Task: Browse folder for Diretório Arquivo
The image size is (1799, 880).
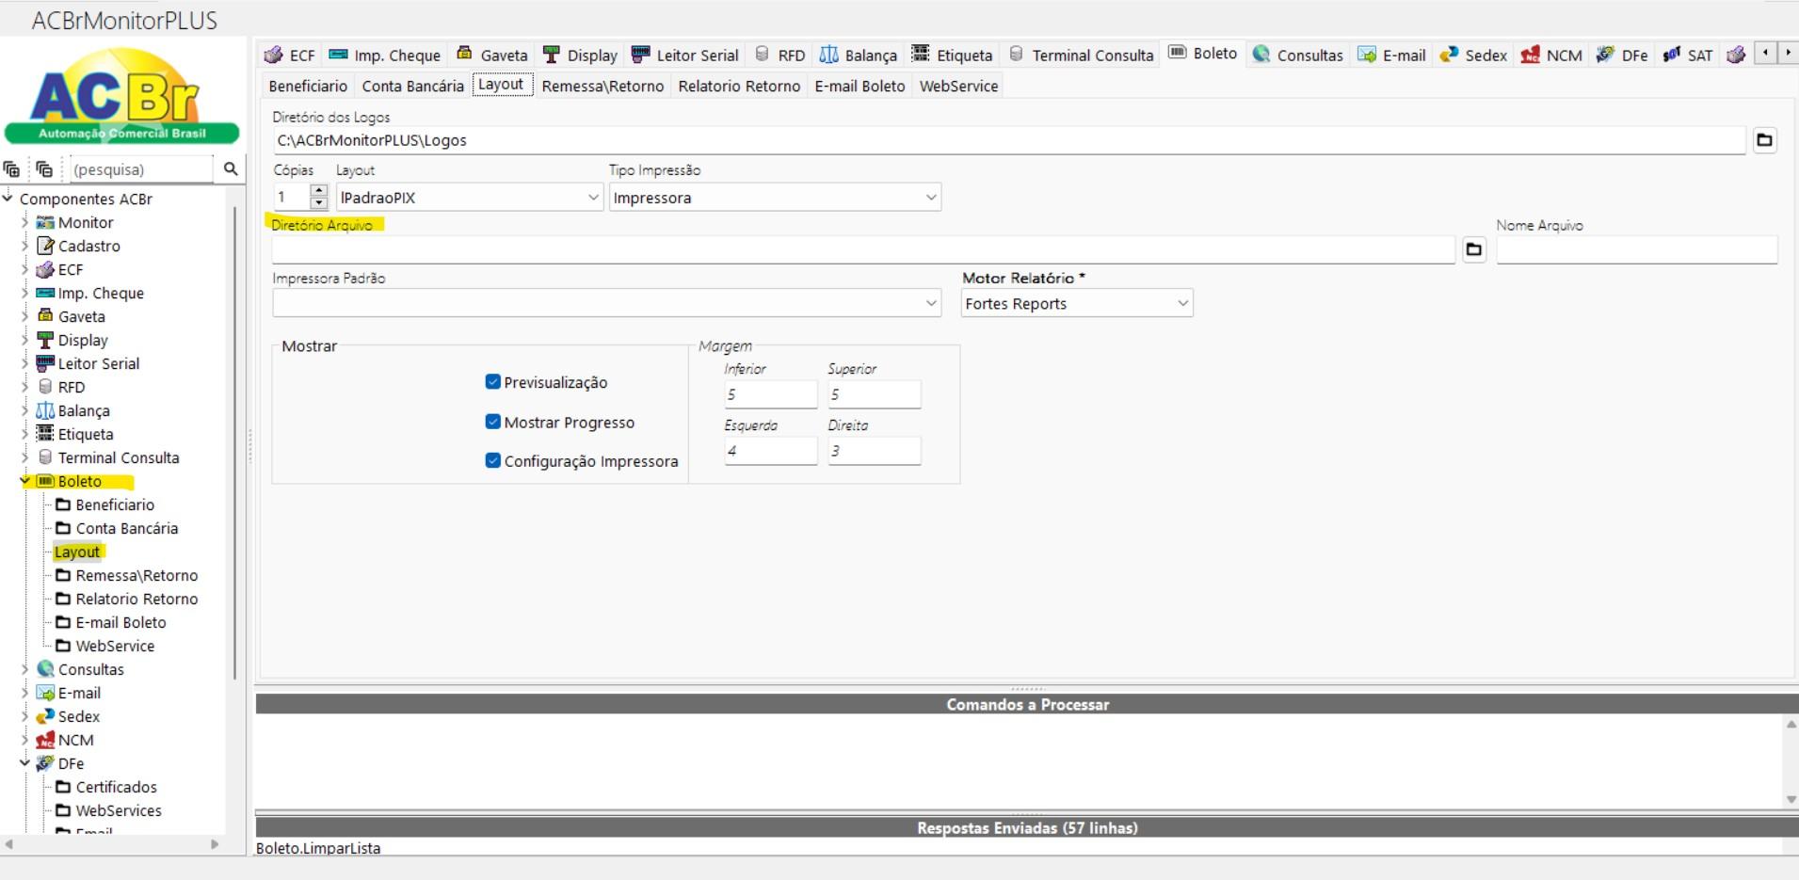Action: 1474,249
